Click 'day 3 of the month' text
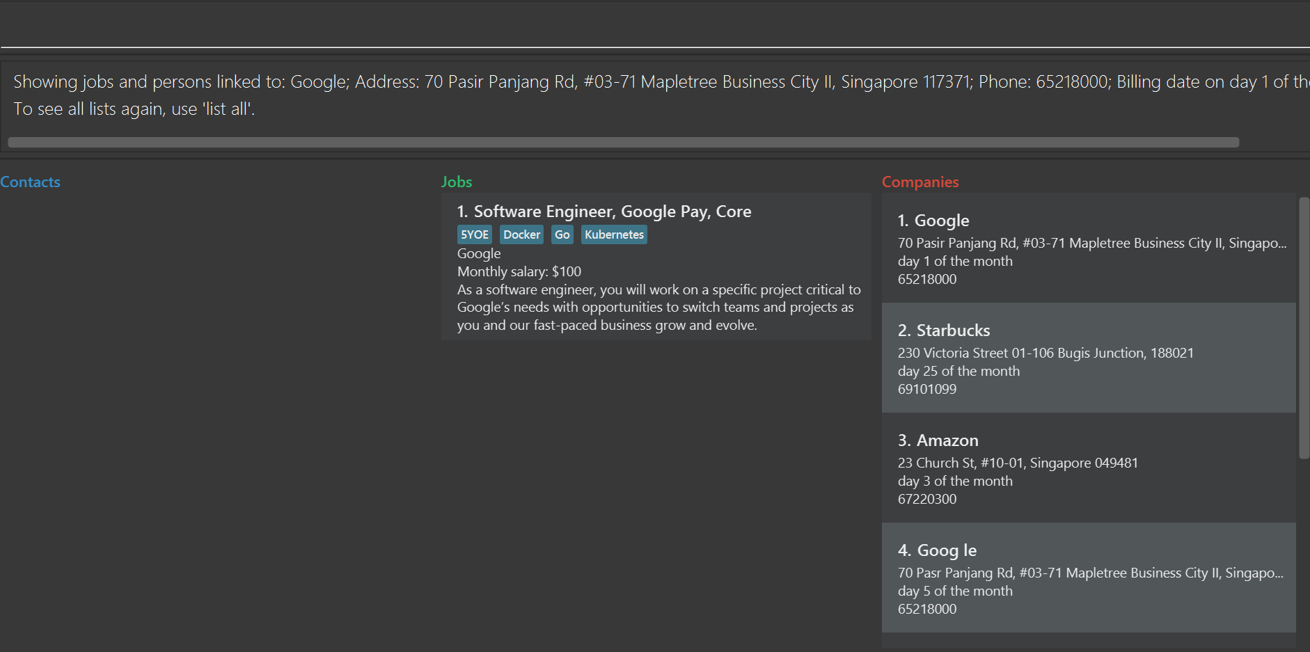 tap(955, 481)
